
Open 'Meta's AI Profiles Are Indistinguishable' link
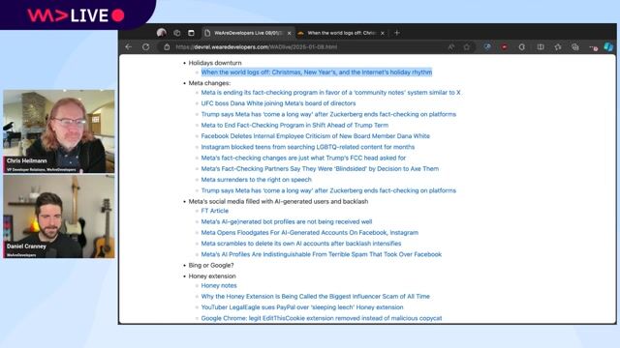coord(321,254)
